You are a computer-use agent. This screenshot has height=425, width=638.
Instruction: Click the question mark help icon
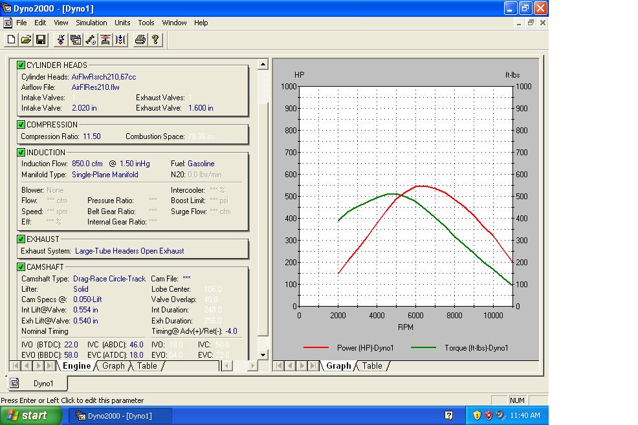coord(155,39)
